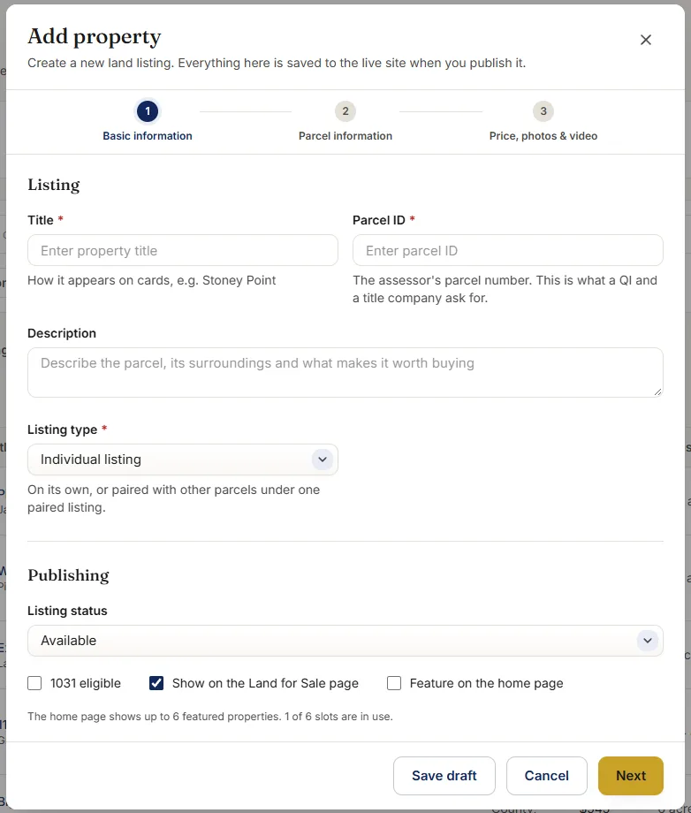The width and height of the screenshot is (691, 813).
Task: Click the '1 of 6 slots are in use' note
Action: pyautogui.click(x=338, y=717)
